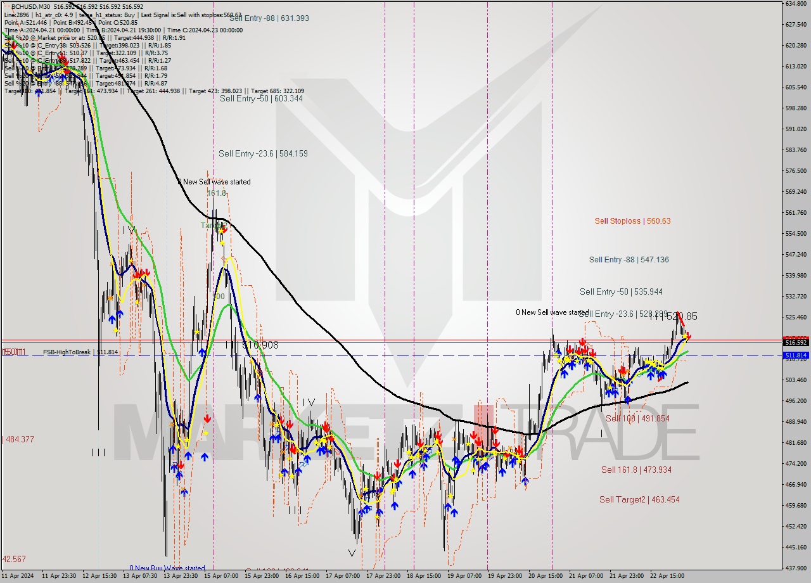Click the 'Sell Entry -50 | 535.944' label

621,292
